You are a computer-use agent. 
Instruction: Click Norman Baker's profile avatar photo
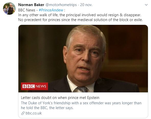click(9, 8)
